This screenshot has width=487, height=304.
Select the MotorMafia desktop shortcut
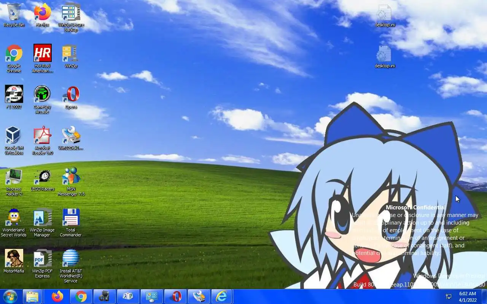[14, 261]
